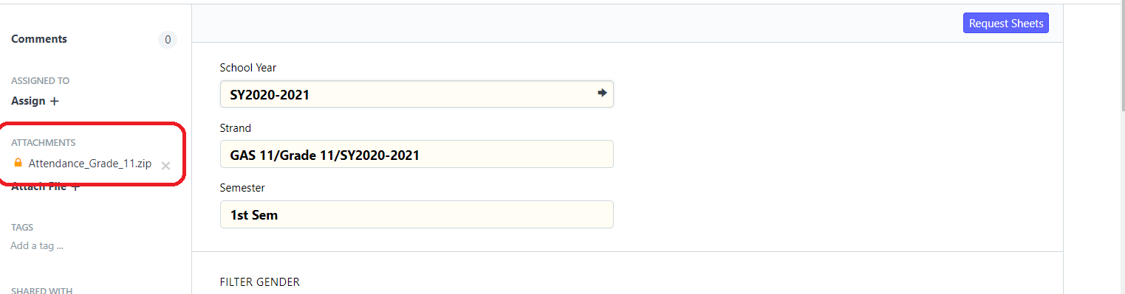Click the ATTACHMENTS sidebar heading

(x=43, y=143)
